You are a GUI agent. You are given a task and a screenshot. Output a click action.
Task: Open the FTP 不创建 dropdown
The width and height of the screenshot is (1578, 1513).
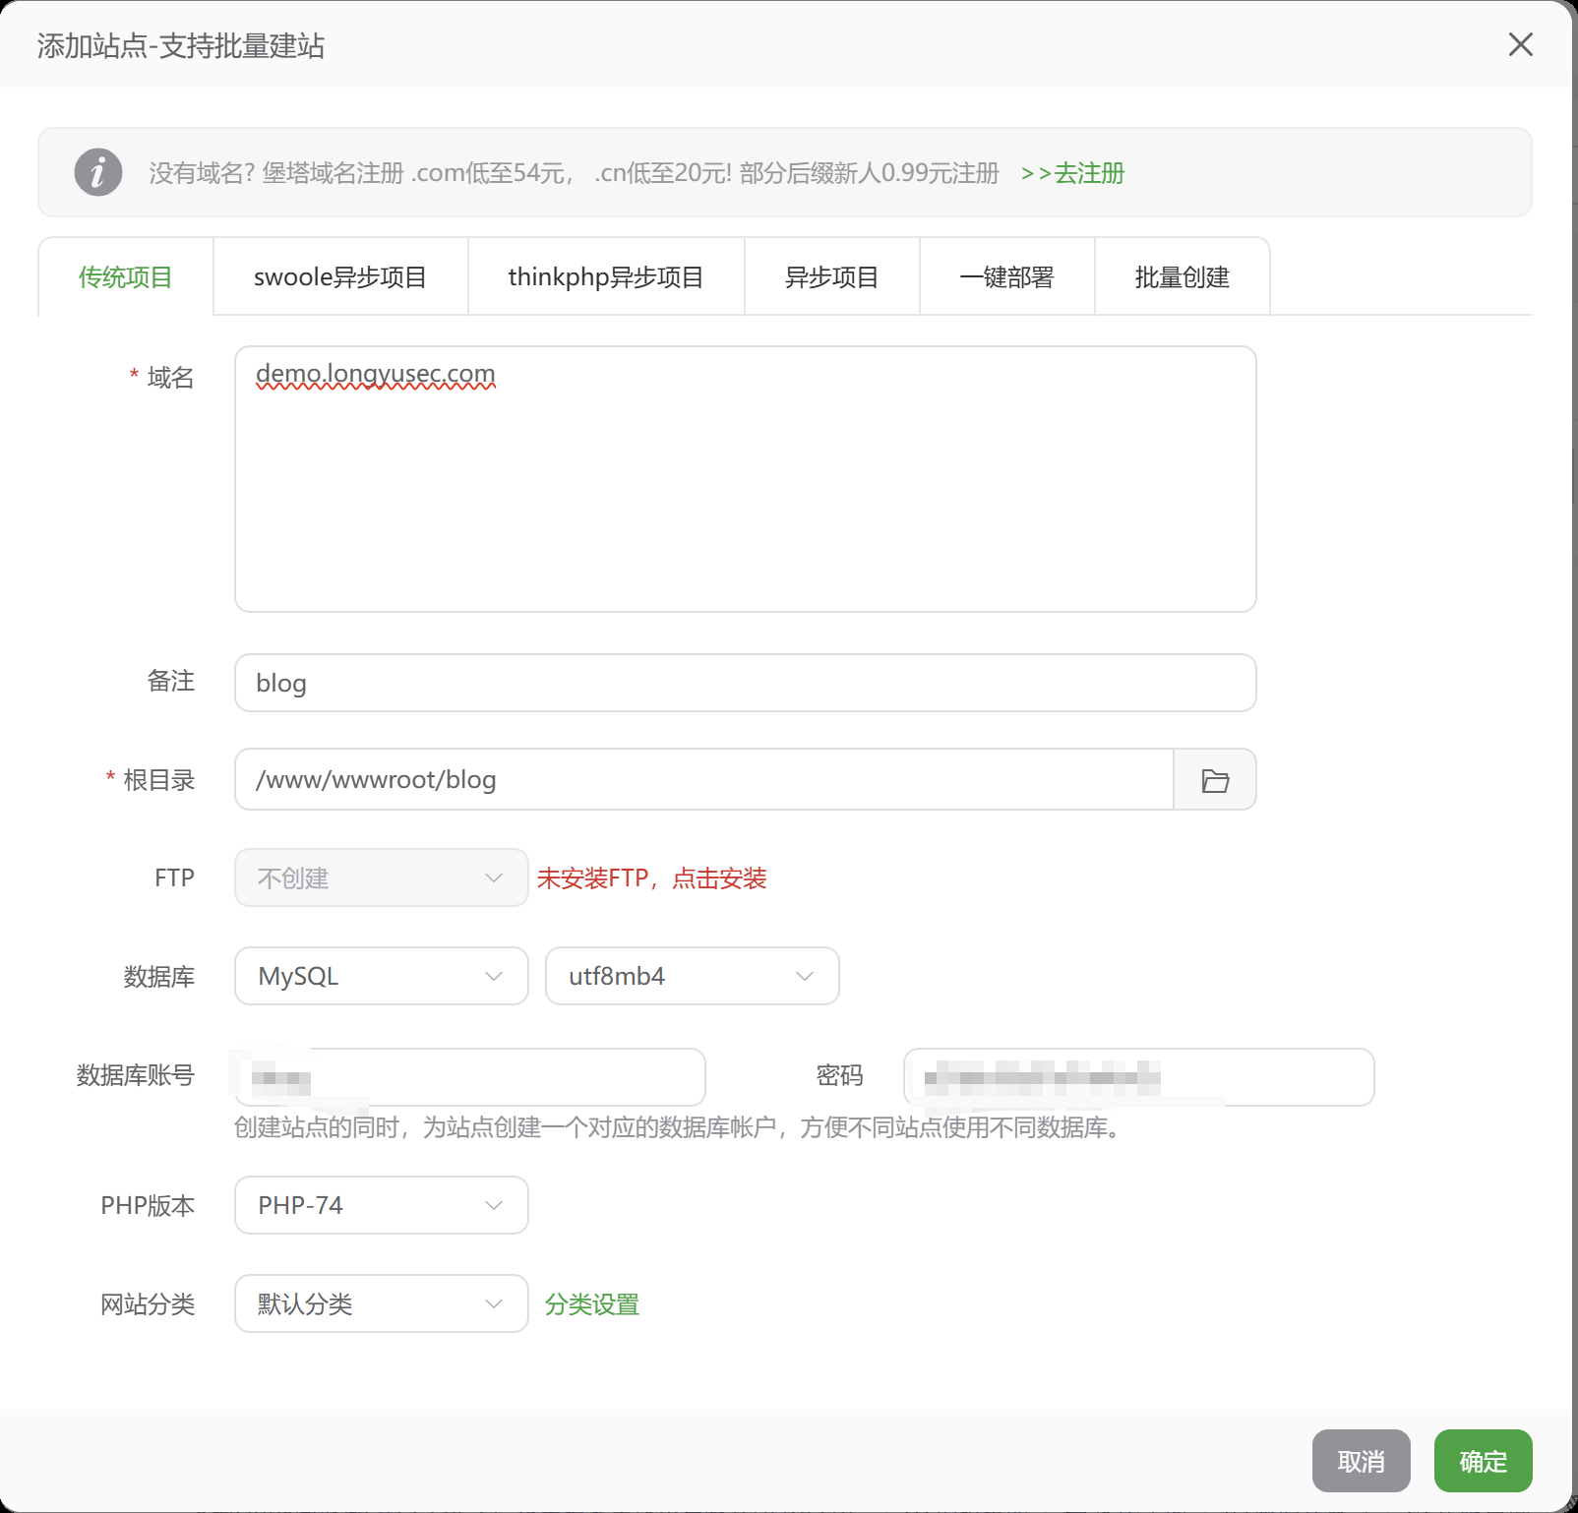click(381, 878)
